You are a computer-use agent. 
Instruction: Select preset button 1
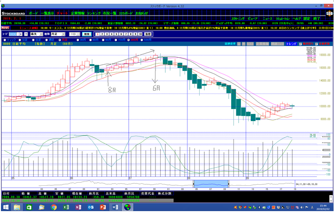pos(97,34)
